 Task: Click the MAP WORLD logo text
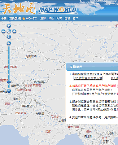(x=58, y=10)
